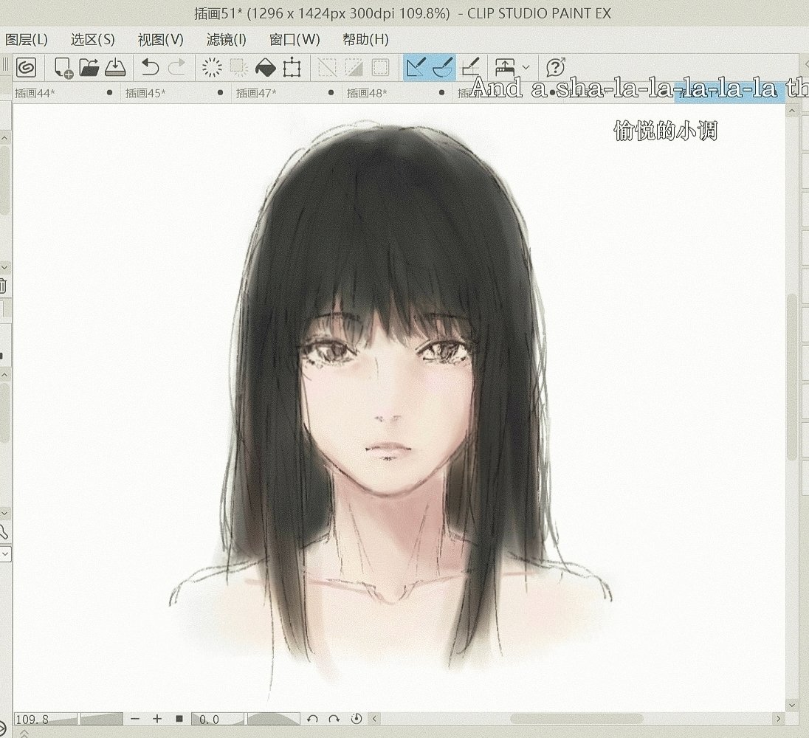This screenshot has height=738, width=809.
Task: Open the 滤镜(I) menu
Action: (x=226, y=40)
